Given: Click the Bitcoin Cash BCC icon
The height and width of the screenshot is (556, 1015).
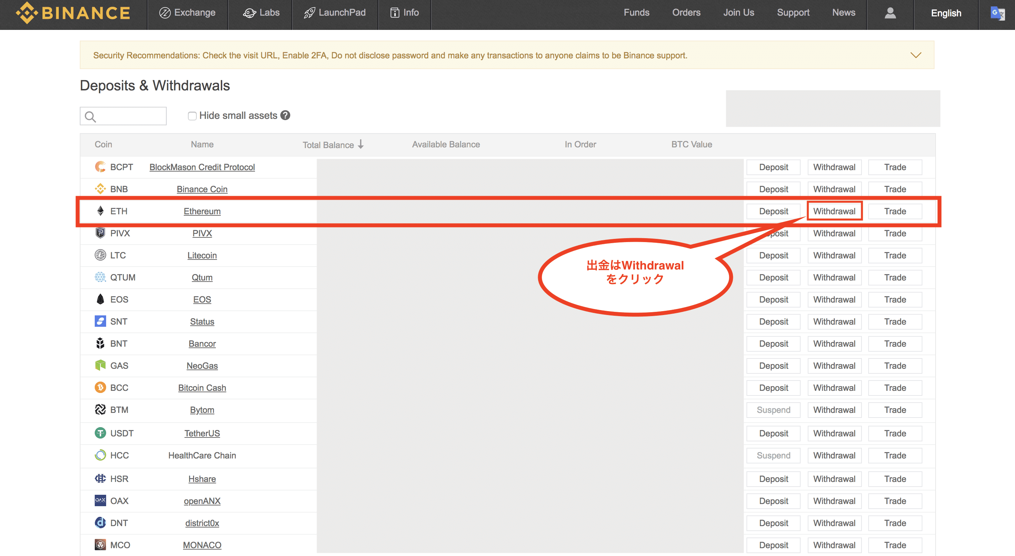Looking at the screenshot, I should [100, 388].
